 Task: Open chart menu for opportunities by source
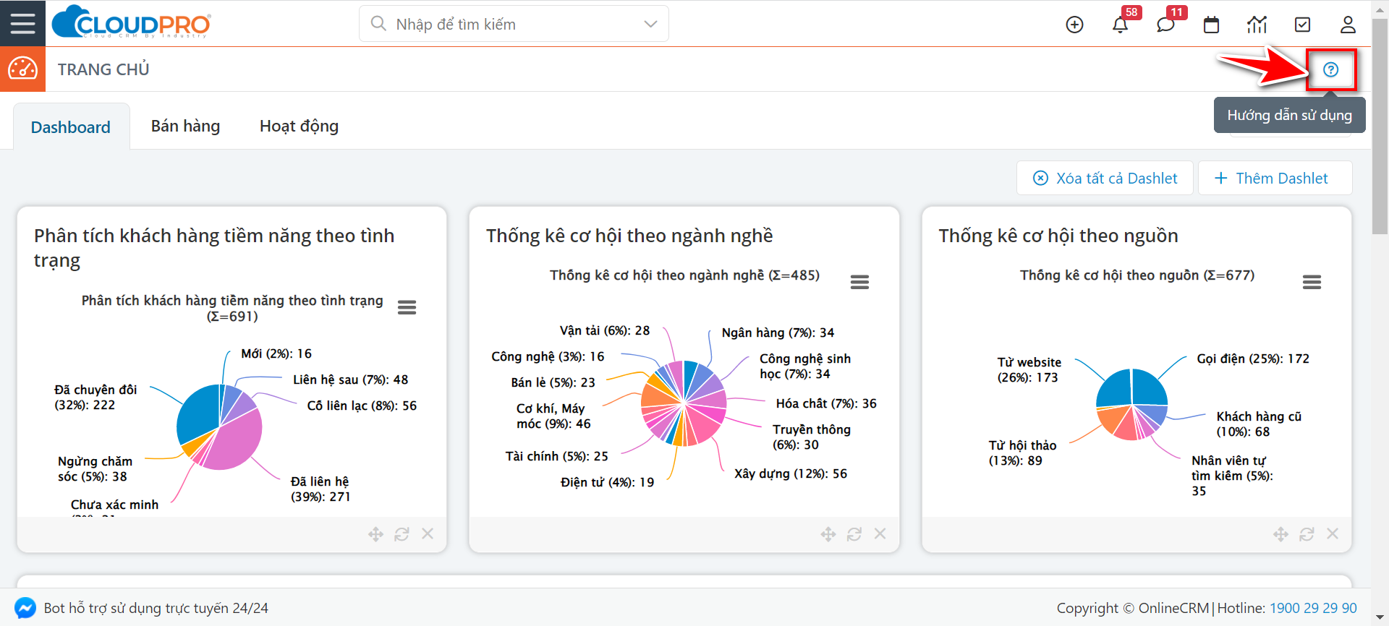coord(1312,282)
